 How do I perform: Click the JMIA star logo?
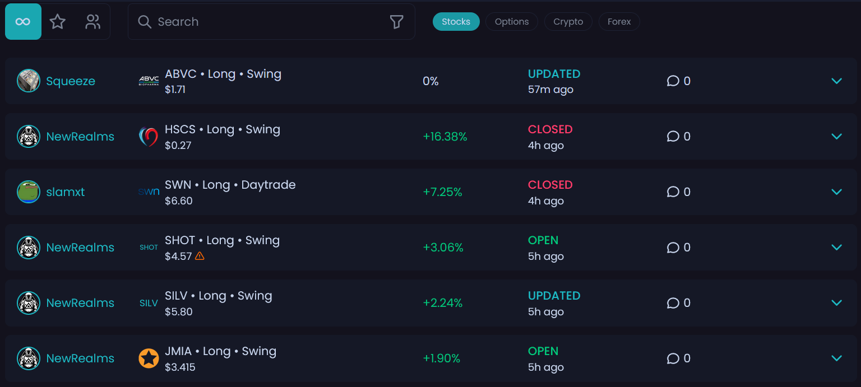point(149,358)
